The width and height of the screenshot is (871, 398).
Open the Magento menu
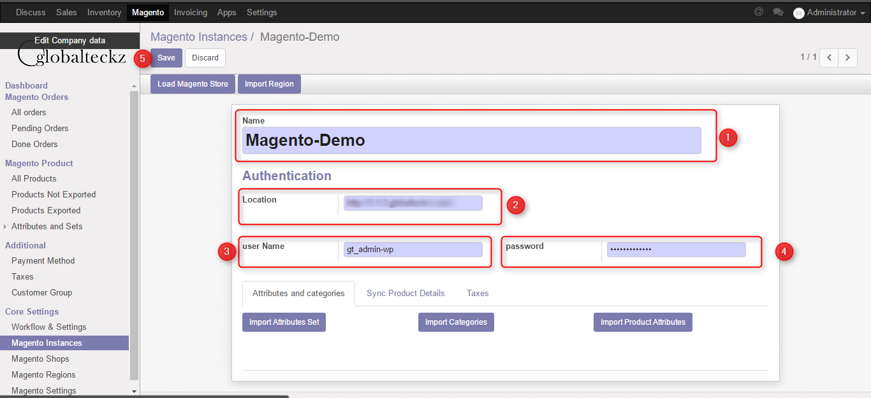pyautogui.click(x=148, y=12)
